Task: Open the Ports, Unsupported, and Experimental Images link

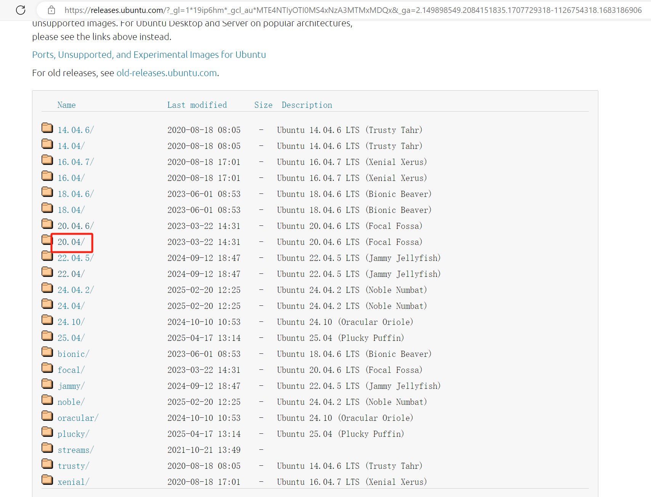Action: click(x=149, y=55)
